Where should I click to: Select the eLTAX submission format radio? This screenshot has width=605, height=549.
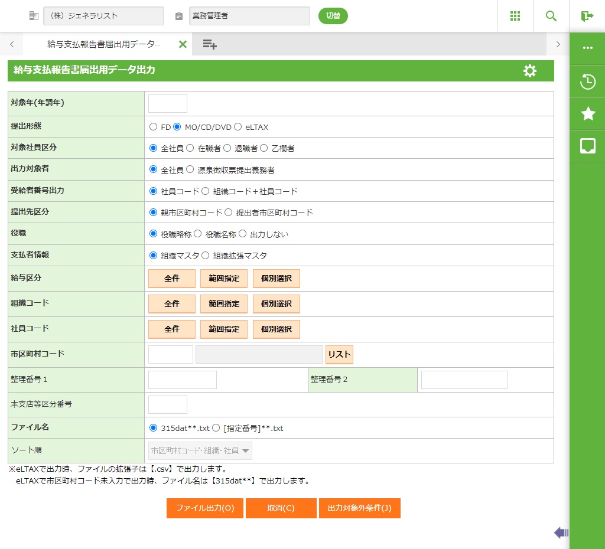click(x=238, y=127)
